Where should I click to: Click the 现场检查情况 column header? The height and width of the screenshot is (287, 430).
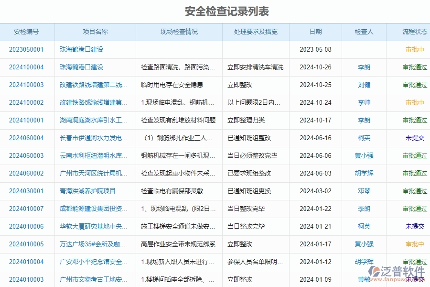pyautogui.click(x=179, y=32)
